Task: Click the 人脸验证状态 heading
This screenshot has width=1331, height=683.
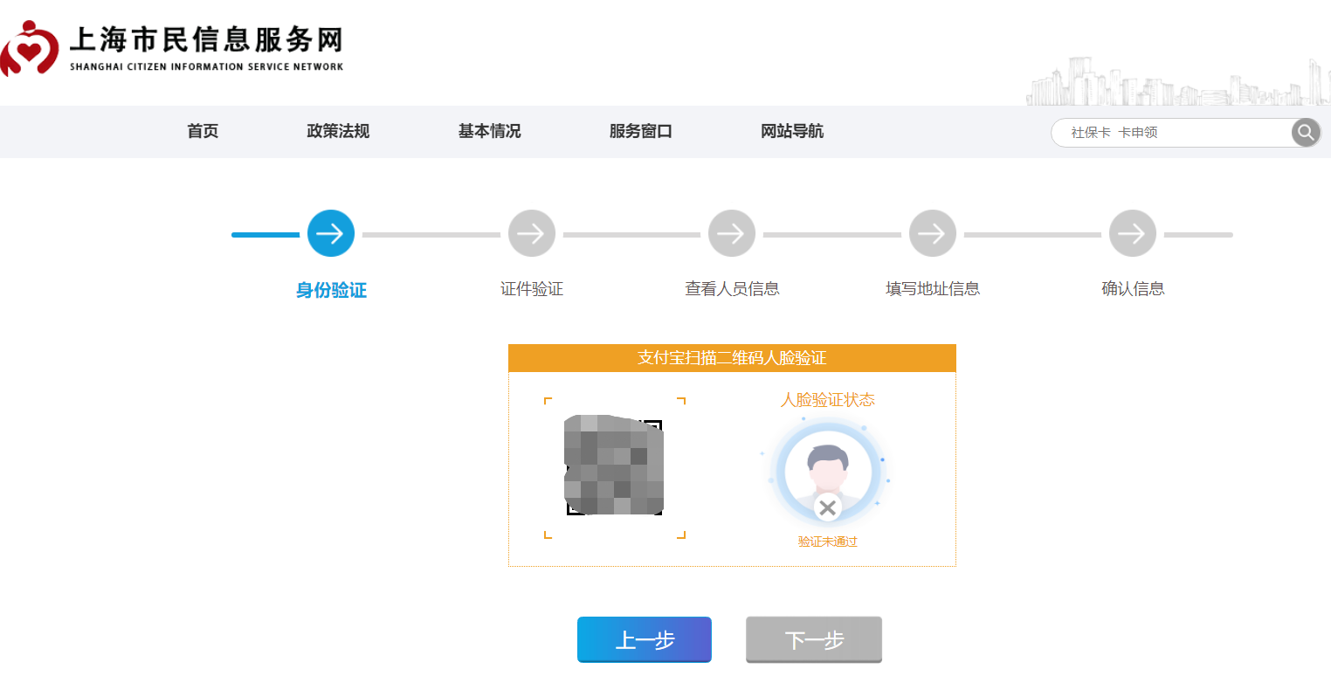Action: point(828,400)
